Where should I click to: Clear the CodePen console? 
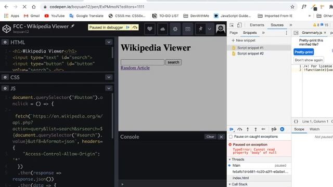pos(210,137)
